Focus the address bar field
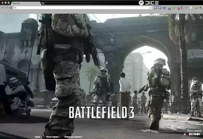Screen dimensions: 203x139 pos(83,8)
